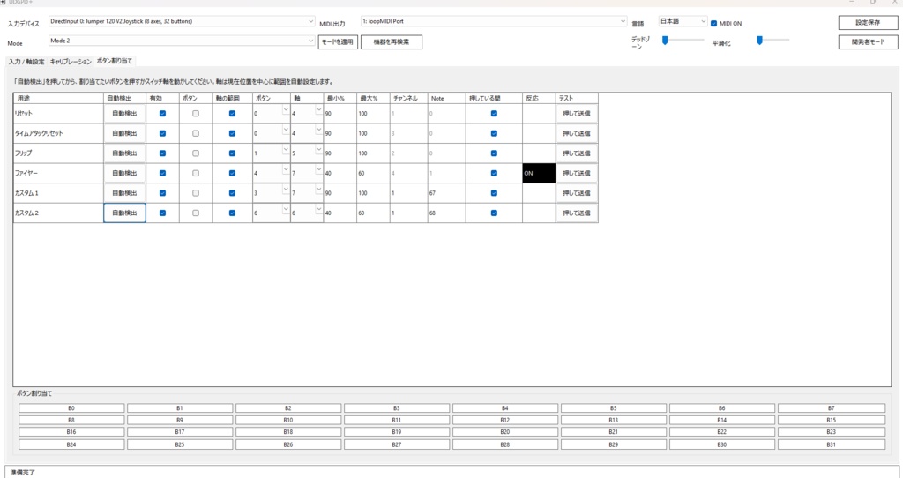Click the チャンネル cell in カスタム 1 row
903x478 pixels.
pyautogui.click(x=409, y=193)
